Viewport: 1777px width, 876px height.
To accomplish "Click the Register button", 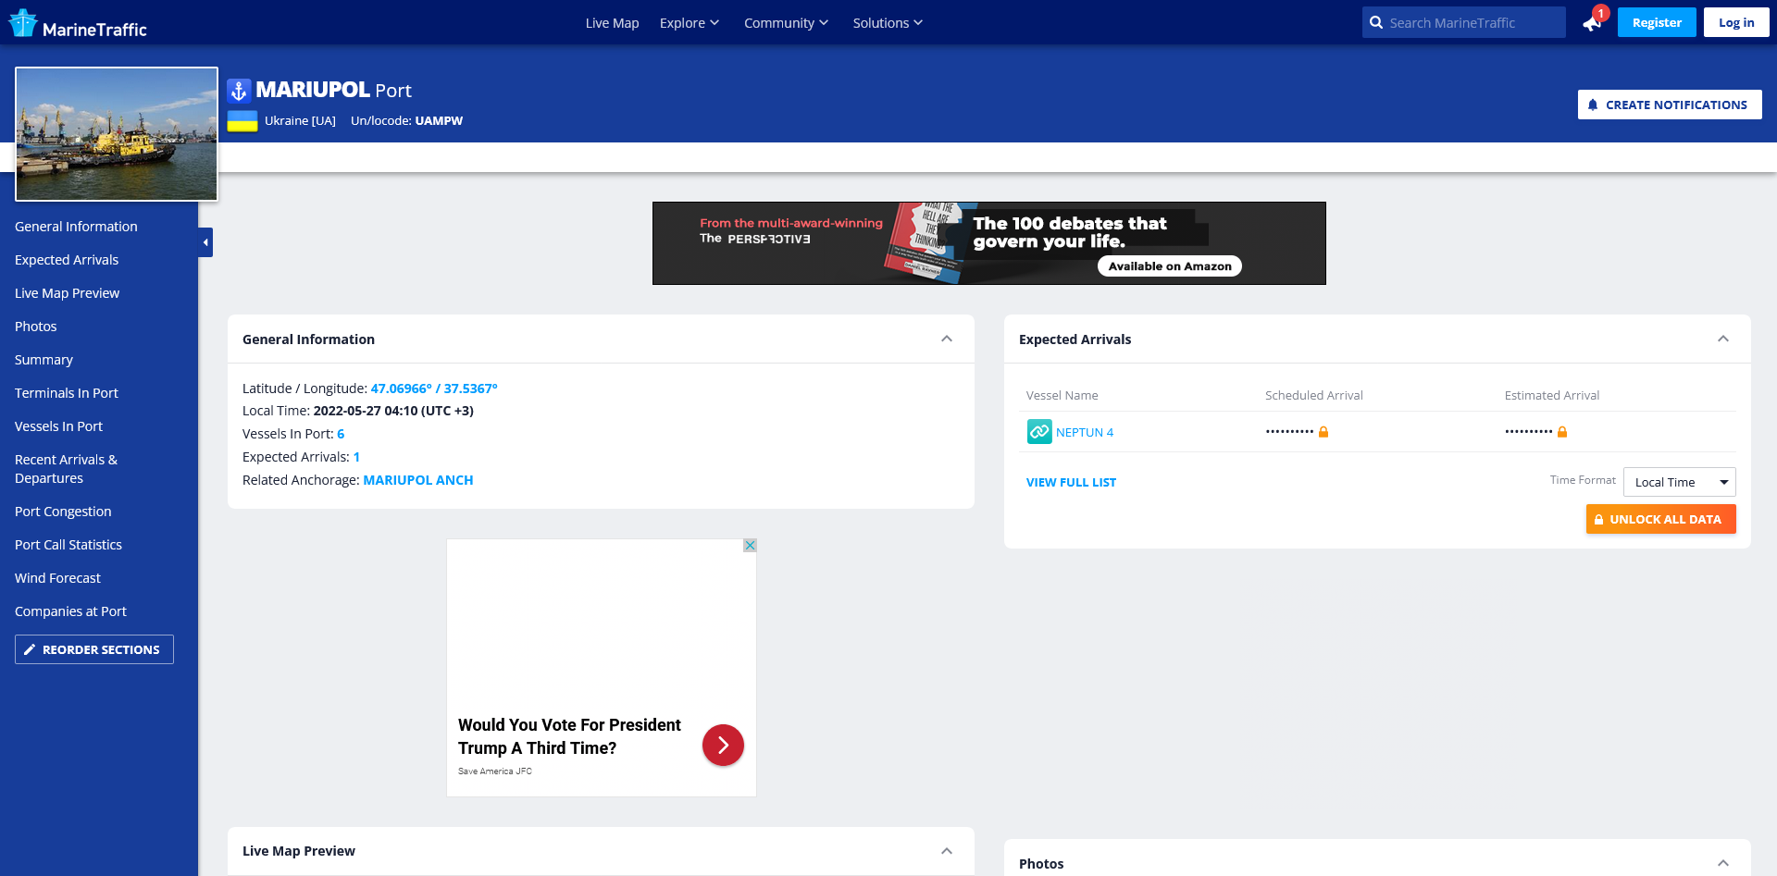I will tap(1657, 23).
